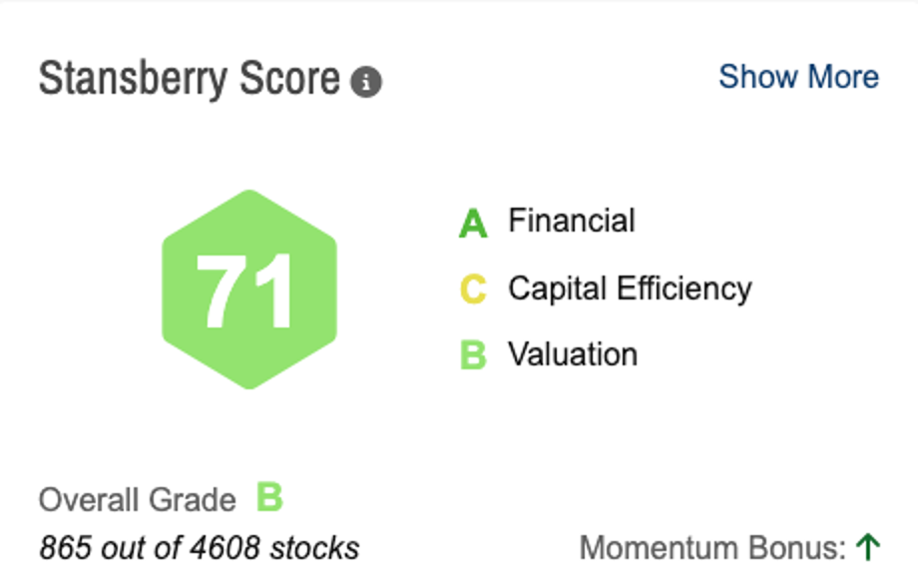Select the Financial label

click(x=571, y=221)
